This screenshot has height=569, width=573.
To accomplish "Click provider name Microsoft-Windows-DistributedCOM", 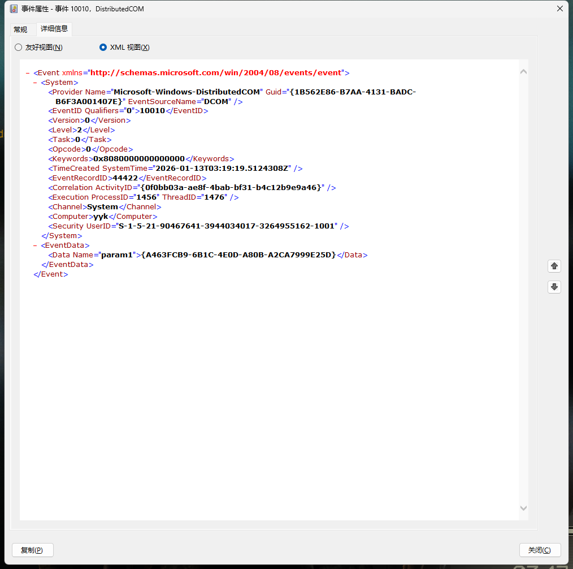I will 186,92.
